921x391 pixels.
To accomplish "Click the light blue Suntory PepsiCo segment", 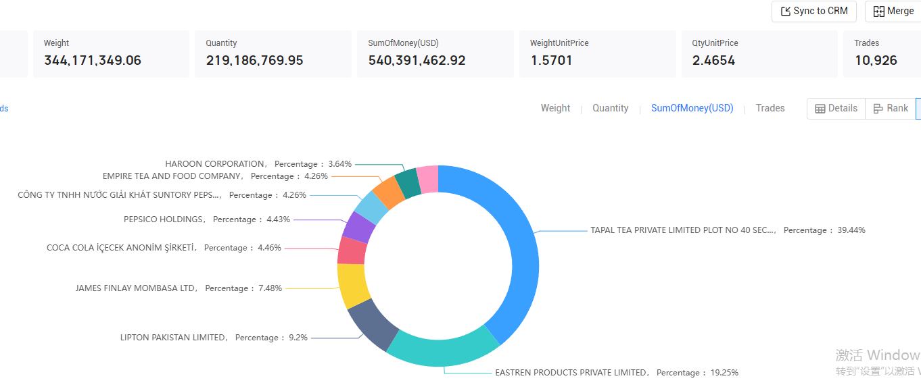I will pyautogui.click(x=372, y=207).
